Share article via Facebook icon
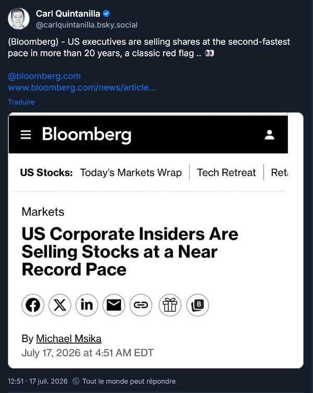Image resolution: width=313 pixels, height=393 pixels. [33, 305]
